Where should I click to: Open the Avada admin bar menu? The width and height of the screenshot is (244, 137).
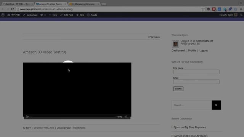(x=92, y=15)
